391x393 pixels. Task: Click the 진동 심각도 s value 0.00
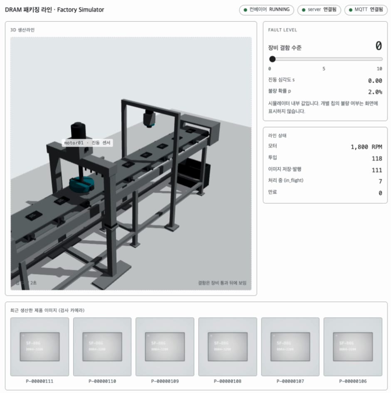pos(375,81)
